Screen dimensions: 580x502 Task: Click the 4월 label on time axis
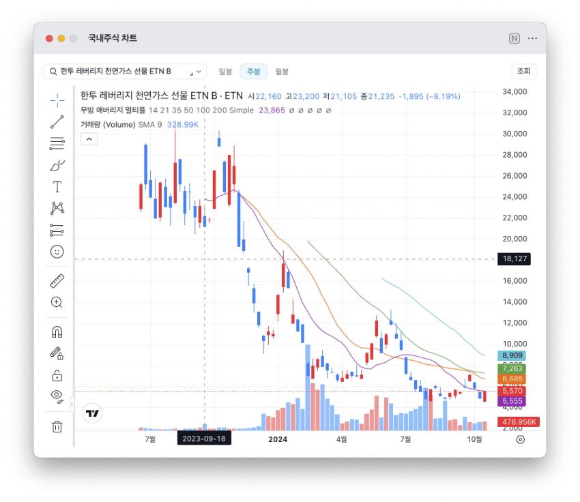pyautogui.click(x=341, y=439)
